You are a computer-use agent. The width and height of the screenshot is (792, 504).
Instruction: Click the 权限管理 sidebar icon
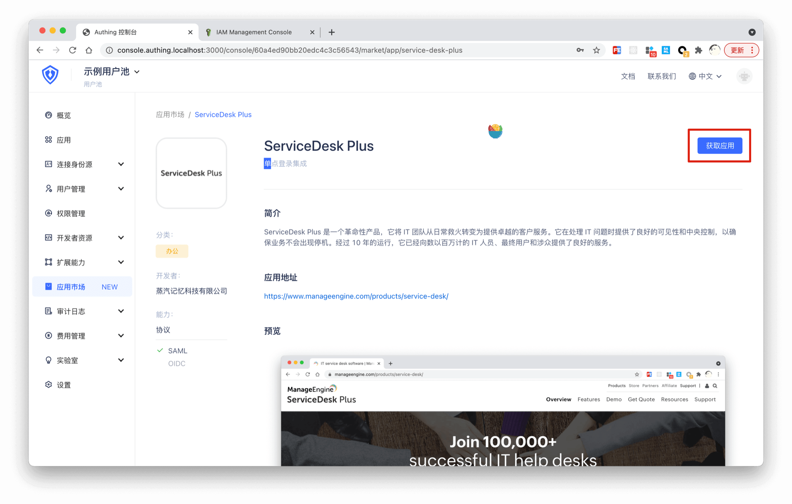click(49, 213)
